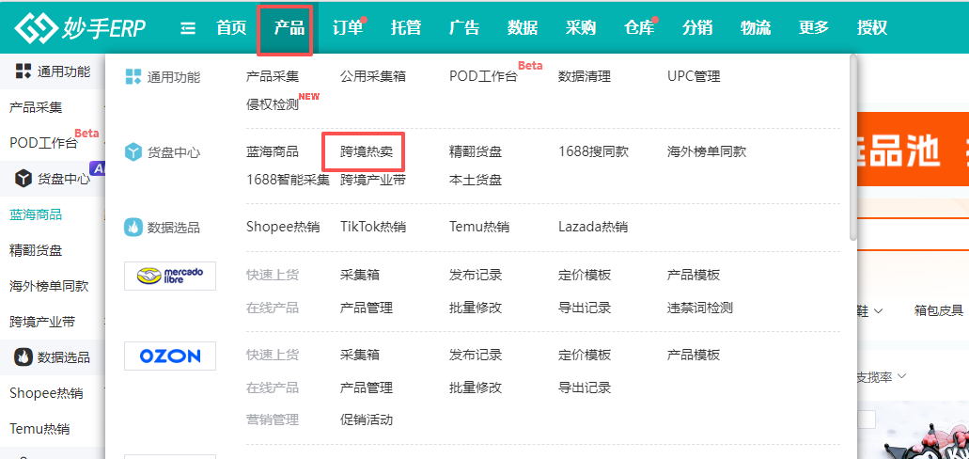Open 数据清理 in the dropdown
Viewport: 969px width, 459px height.
click(x=585, y=77)
